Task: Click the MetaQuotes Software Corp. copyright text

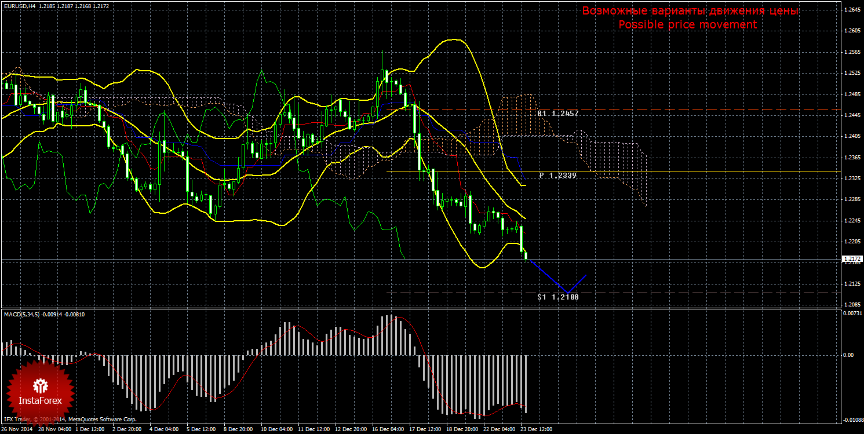Action: coord(102,419)
